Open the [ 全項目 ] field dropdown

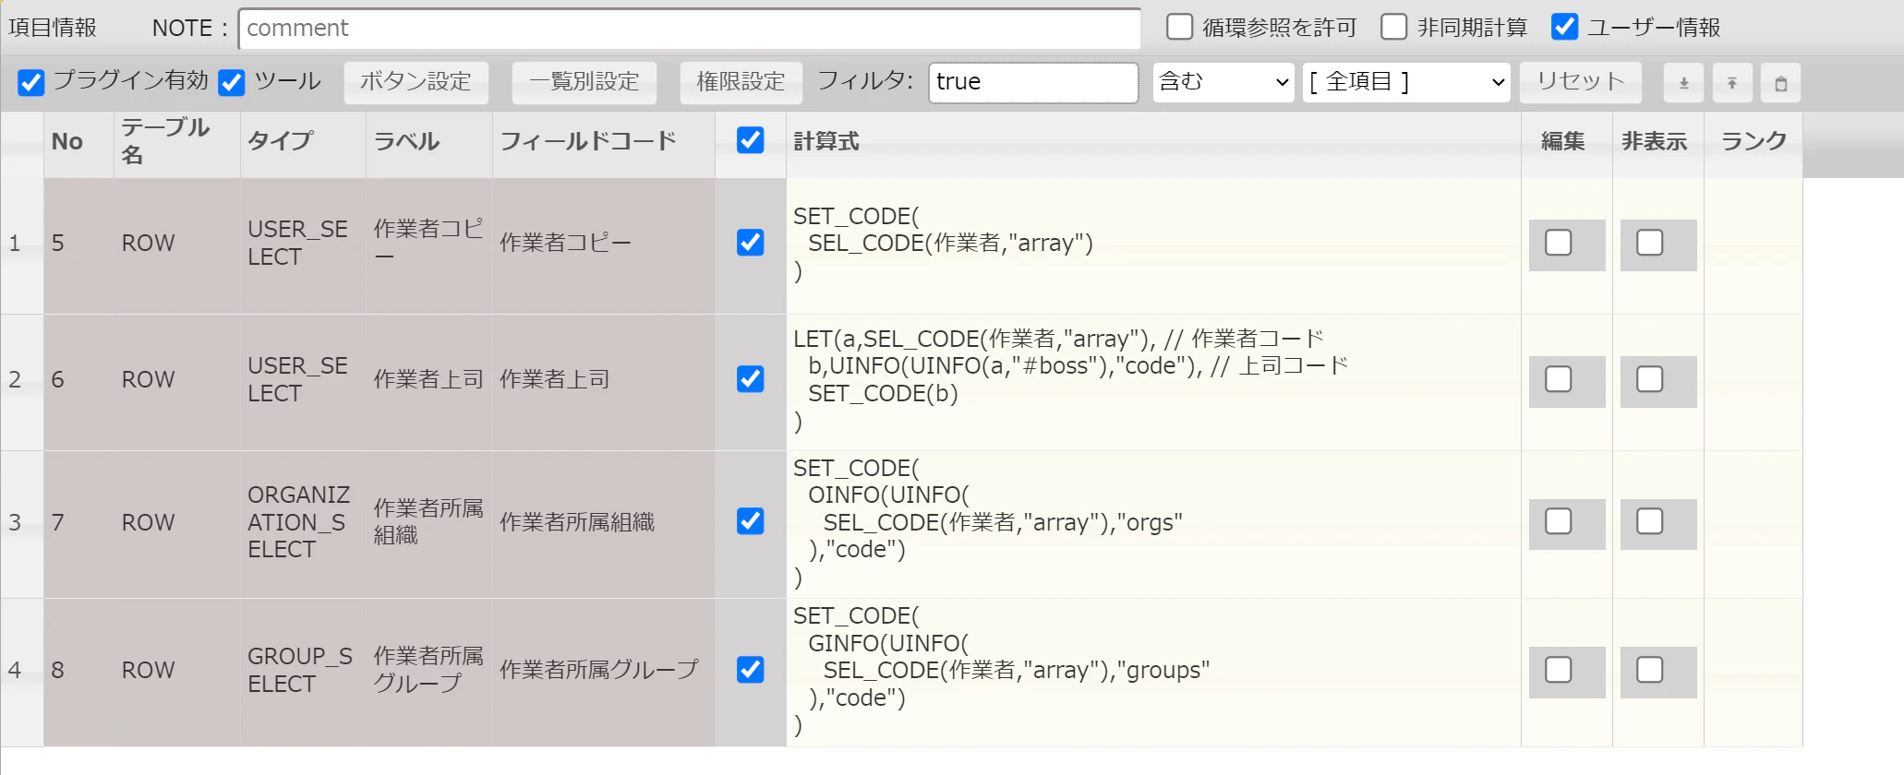[1406, 82]
